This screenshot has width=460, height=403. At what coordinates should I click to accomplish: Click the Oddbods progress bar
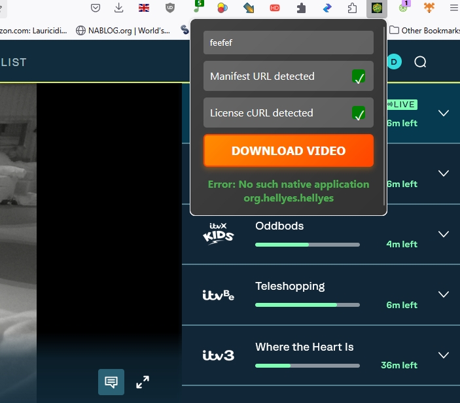(x=308, y=245)
